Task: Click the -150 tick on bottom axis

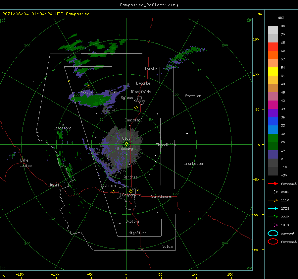Action: (x=20, y=275)
